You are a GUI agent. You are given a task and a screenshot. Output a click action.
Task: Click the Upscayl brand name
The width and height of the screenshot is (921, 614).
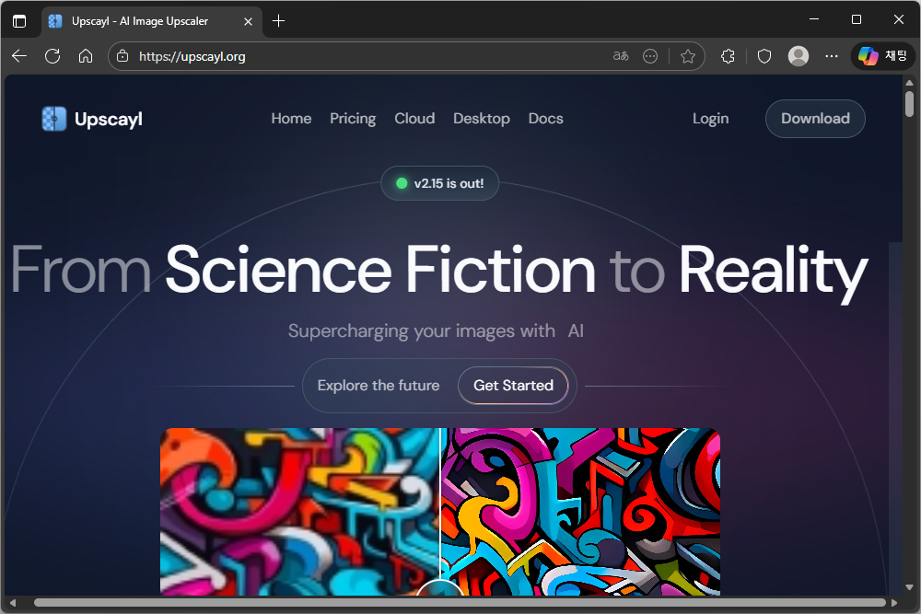coord(109,119)
